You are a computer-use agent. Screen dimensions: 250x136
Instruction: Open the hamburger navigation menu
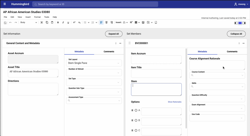(x=4, y=4)
